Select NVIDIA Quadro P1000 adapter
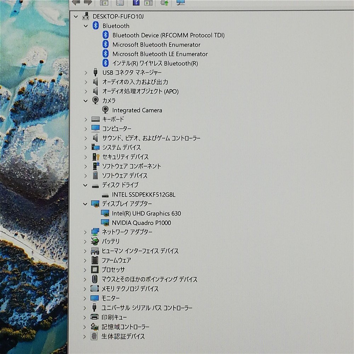 coord(141,223)
